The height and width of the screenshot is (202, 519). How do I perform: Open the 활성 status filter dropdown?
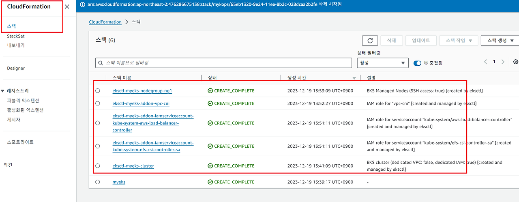tap(382, 63)
